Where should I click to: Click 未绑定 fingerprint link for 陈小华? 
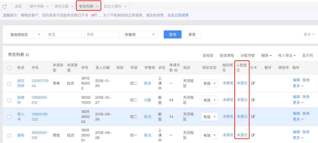228,116
